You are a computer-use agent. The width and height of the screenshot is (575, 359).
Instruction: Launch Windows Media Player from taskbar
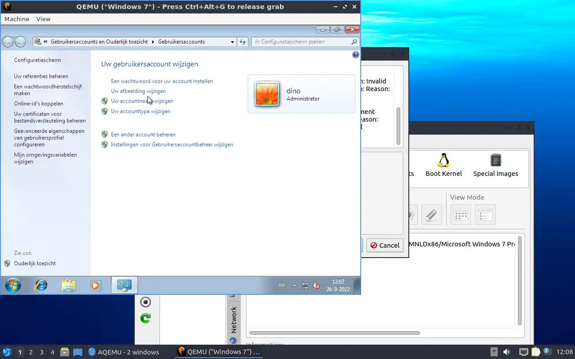tap(96, 285)
